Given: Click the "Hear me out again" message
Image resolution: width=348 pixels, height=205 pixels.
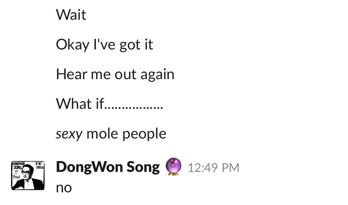Looking at the screenshot, I should pyautogui.click(x=115, y=74).
